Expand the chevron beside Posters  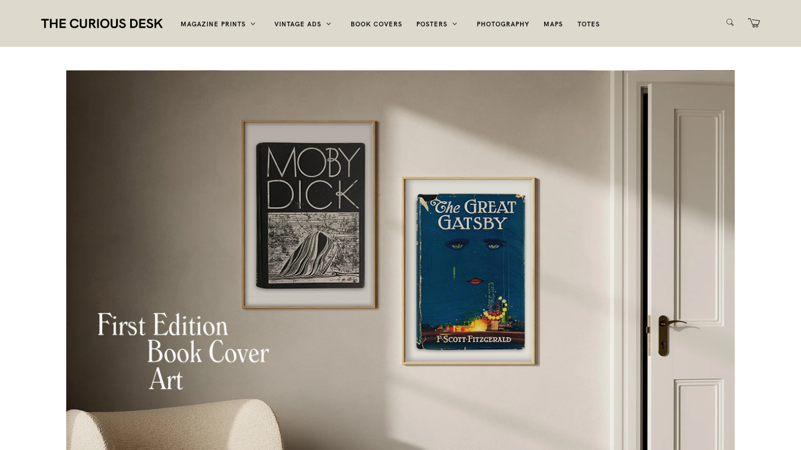click(455, 24)
